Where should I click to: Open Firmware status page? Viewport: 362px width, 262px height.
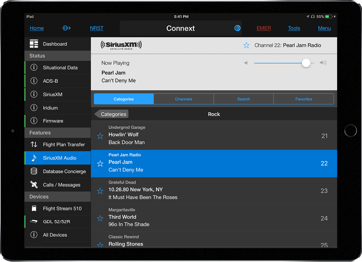click(x=57, y=121)
